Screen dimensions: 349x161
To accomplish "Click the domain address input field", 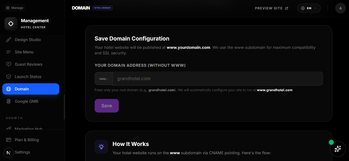I will pyautogui.click(x=217, y=78).
